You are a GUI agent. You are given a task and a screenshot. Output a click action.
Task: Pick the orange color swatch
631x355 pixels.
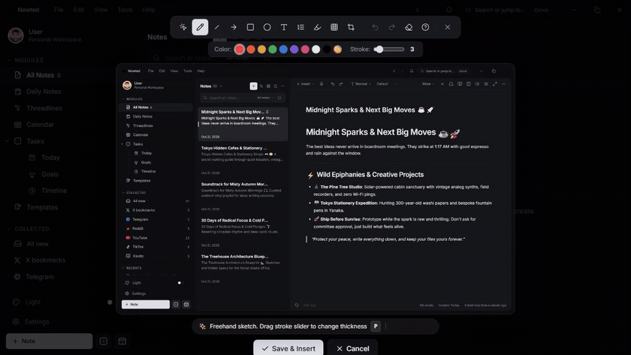pos(251,49)
